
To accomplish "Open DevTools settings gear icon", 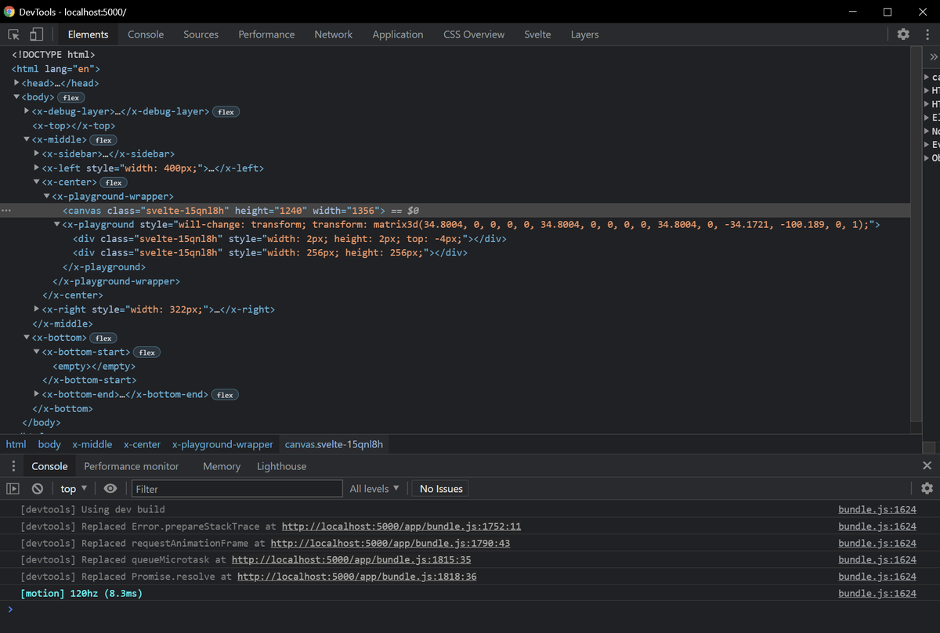I will click(x=903, y=34).
